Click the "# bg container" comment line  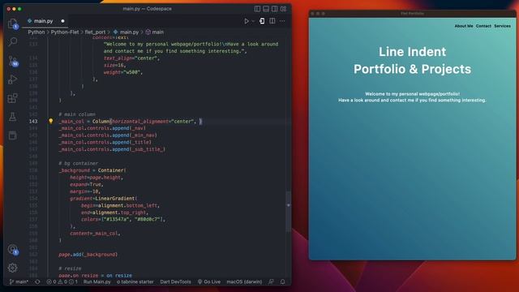coord(78,163)
